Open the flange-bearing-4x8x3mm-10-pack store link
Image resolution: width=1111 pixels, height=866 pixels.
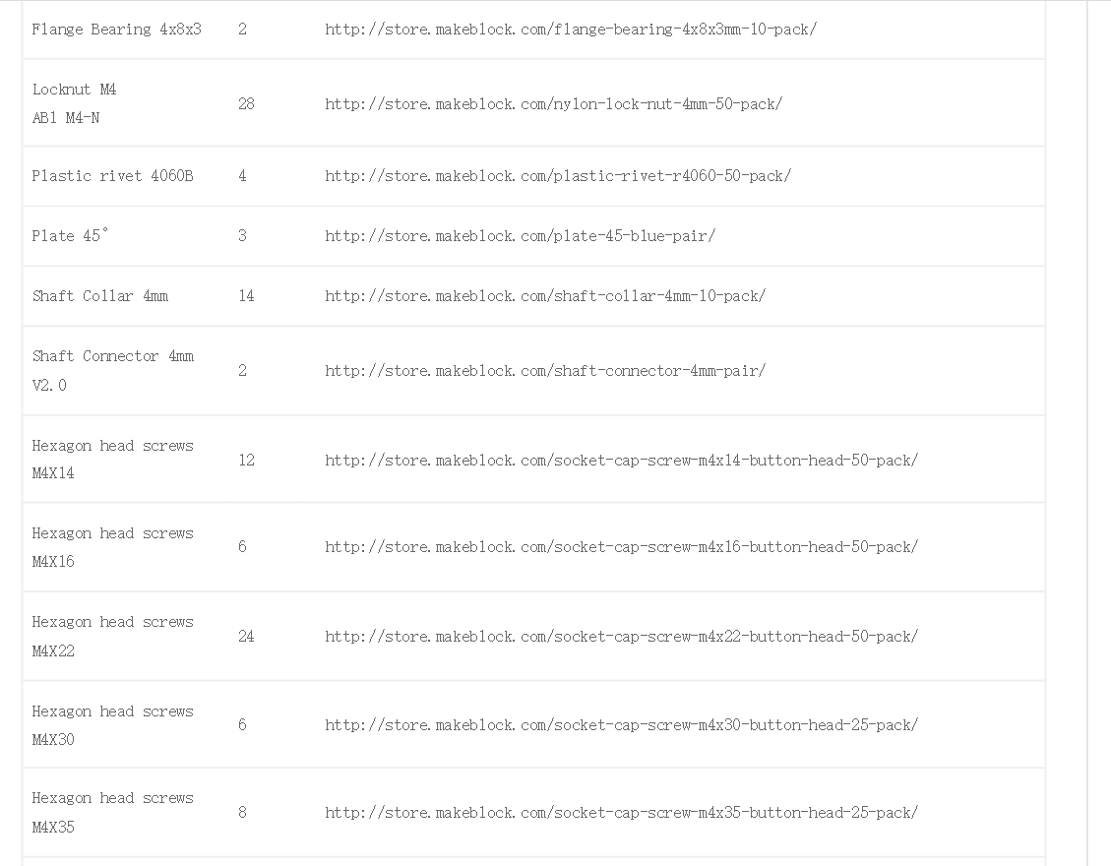[570, 30]
